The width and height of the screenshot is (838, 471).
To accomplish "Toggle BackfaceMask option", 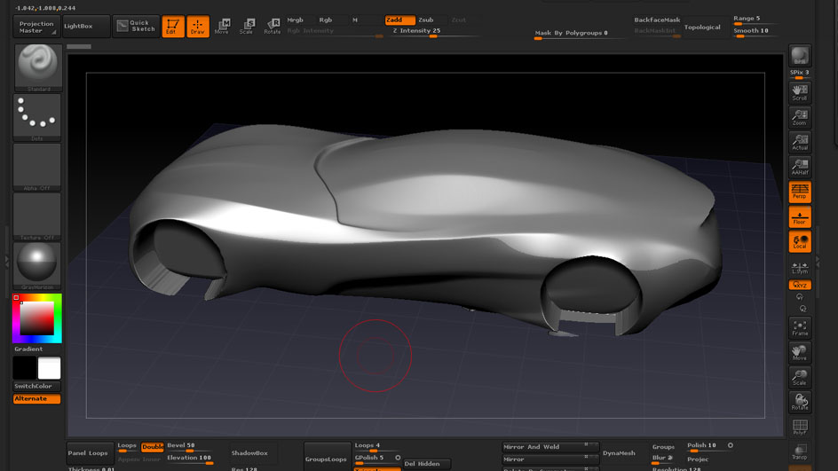I will 657,20.
